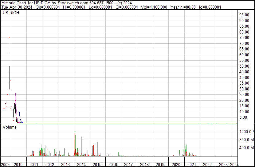
Task: Select the 2015 year label on axis
Action: tap(97, 165)
